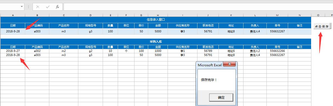Click 规格型号 header in 信息录入窗口 table
This screenshot has height=106, width=333.
pyautogui.click(x=90, y=25)
